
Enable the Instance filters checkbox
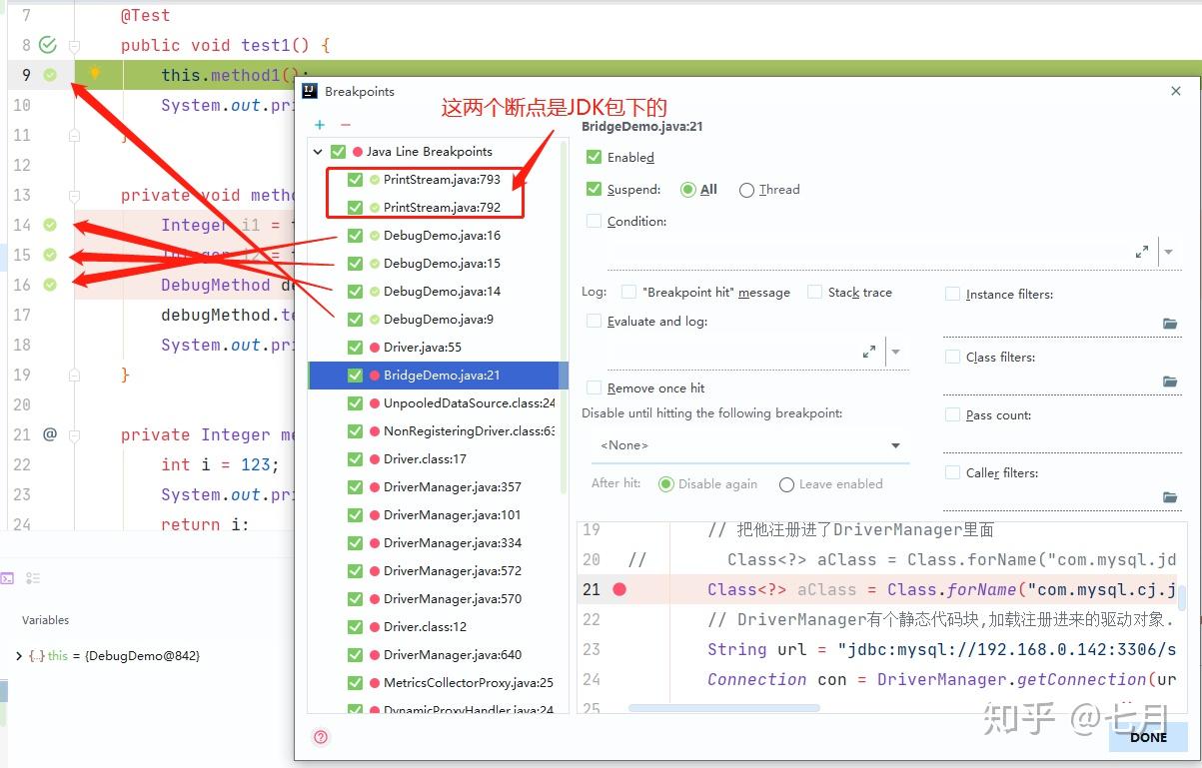point(952,294)
